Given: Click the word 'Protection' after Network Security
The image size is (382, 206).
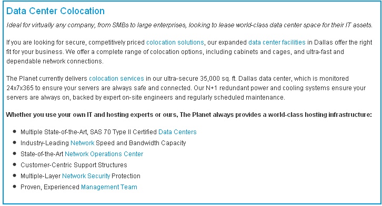Looking at the screenshot, I should point(126,176).
